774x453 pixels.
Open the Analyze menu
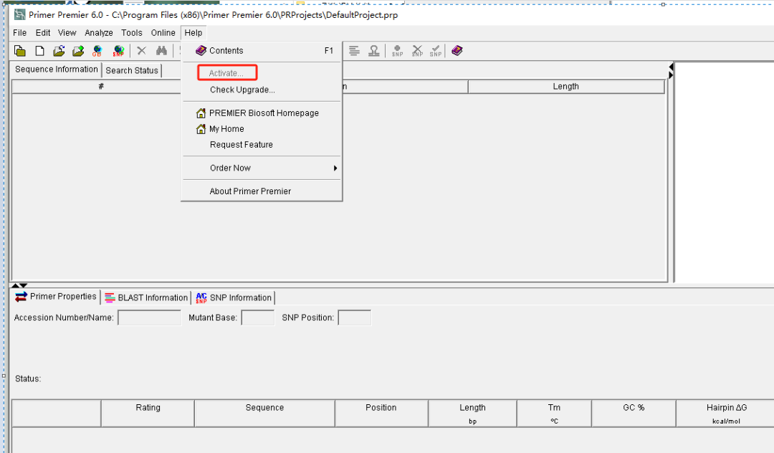[99, 32]
